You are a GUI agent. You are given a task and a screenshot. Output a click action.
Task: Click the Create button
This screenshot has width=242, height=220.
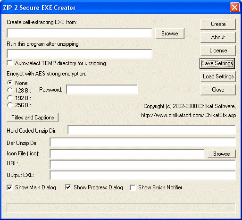218,24
